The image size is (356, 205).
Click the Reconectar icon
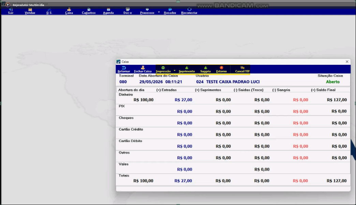189,9
